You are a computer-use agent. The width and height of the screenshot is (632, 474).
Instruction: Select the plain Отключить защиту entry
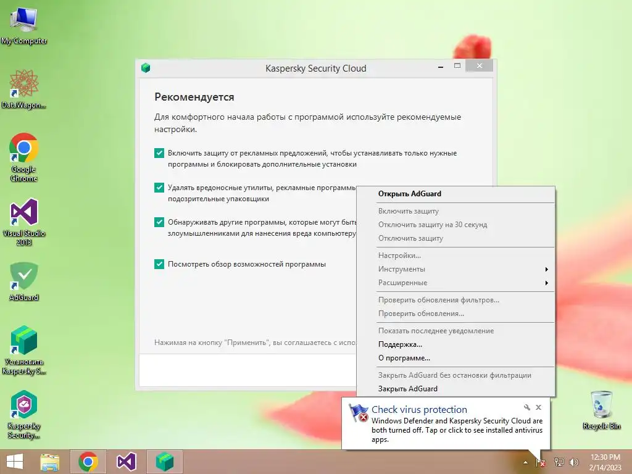[x=456, y=239]
